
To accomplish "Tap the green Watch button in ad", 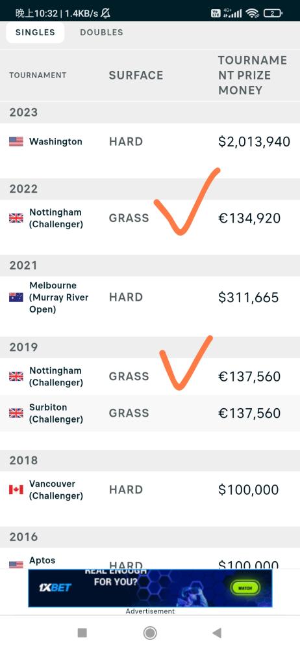I will 245,588.
